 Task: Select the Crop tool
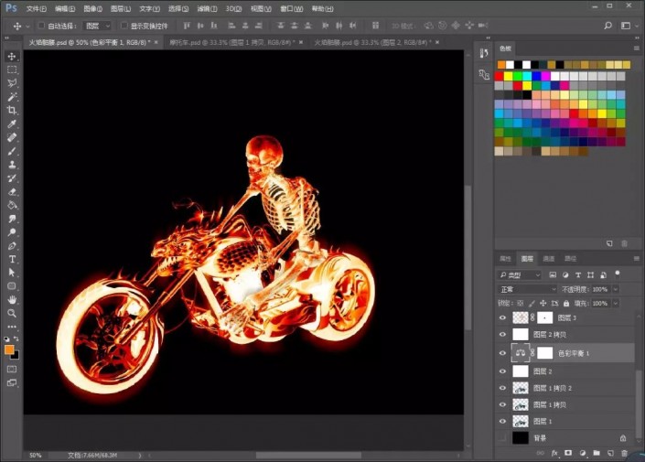12,111
